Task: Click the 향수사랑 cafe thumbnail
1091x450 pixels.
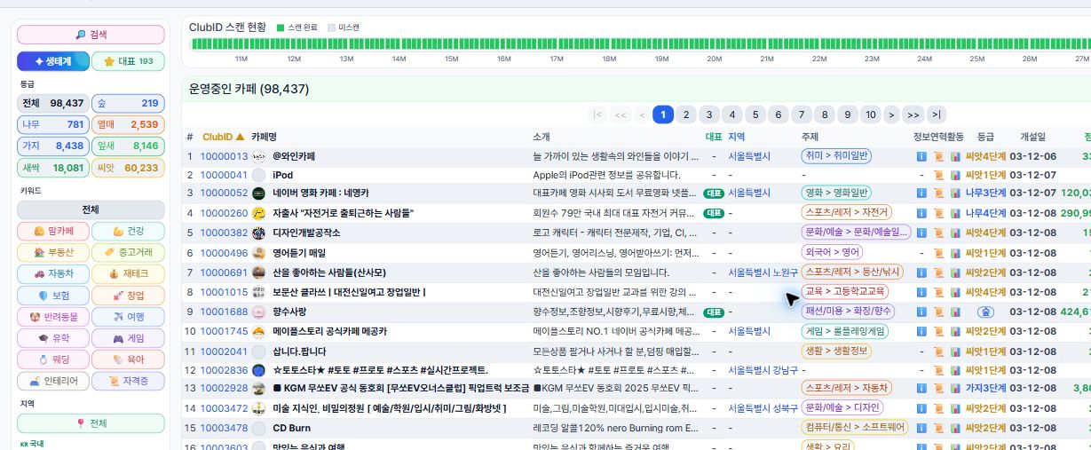Action: pos(258,312)
